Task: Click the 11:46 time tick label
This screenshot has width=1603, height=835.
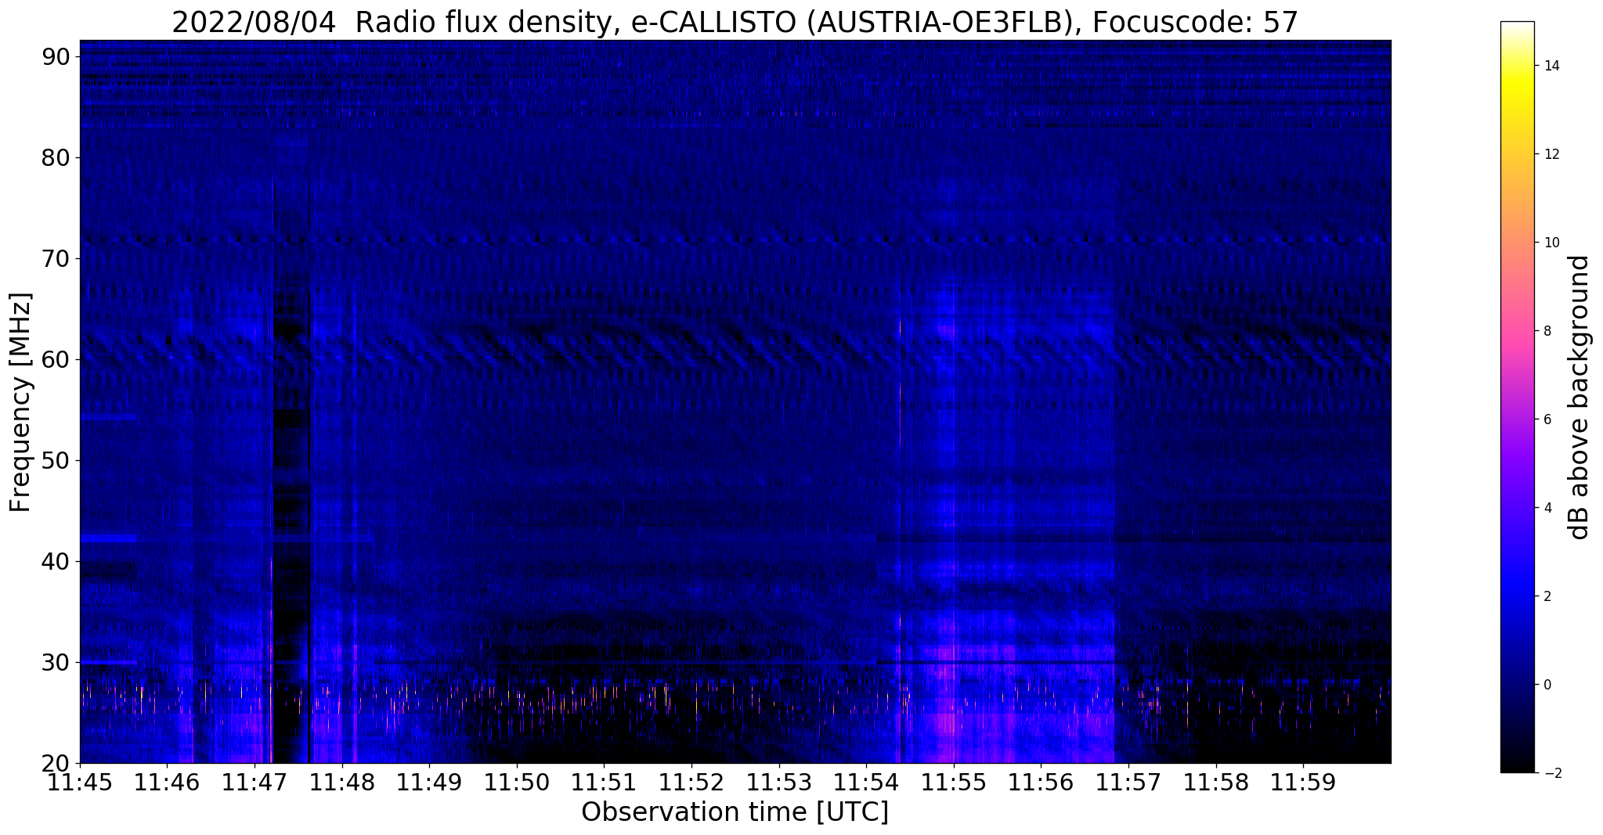Action: tap(168, 782)
